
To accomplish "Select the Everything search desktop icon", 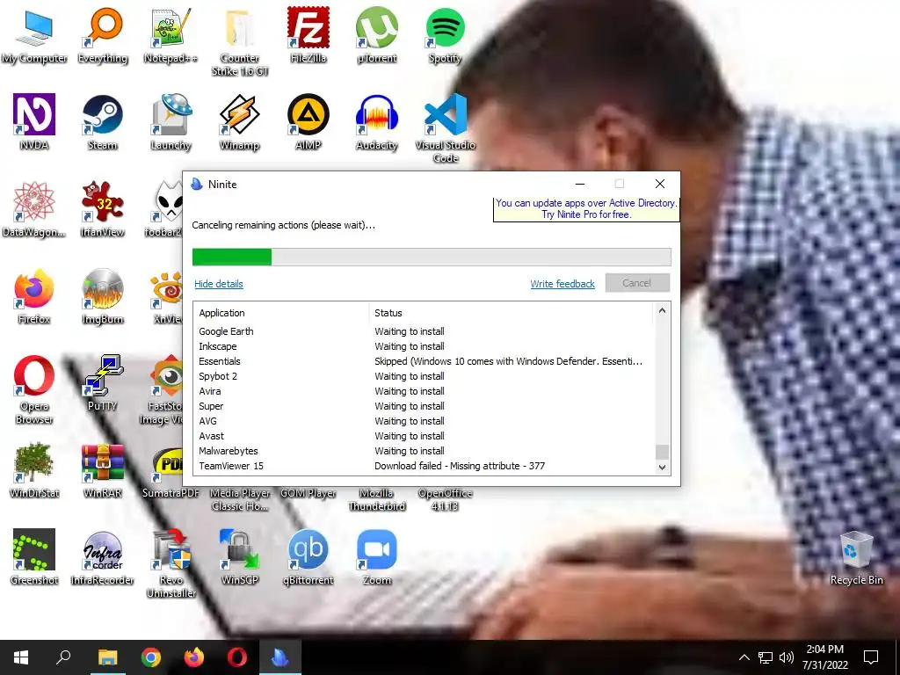I will [103, 35].
